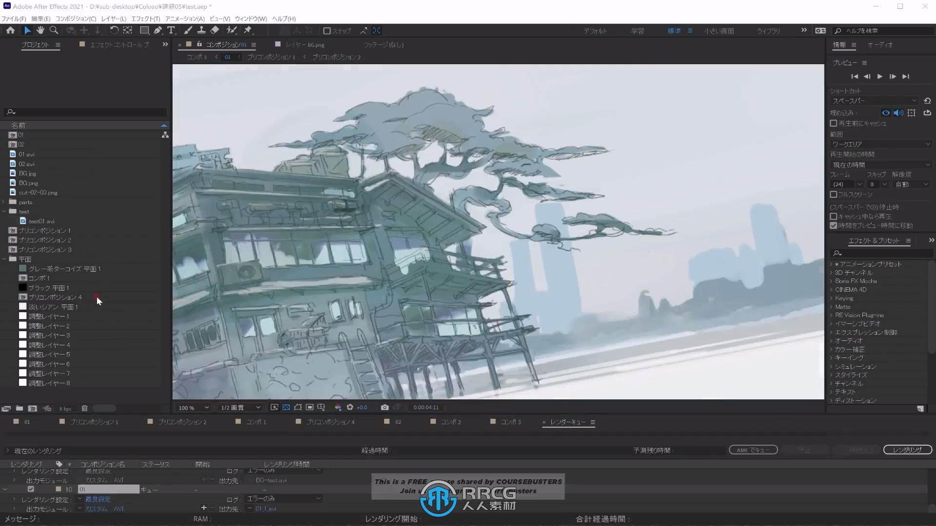
Task: Click the new folder icon in Project panel
Action: (19, 408)
